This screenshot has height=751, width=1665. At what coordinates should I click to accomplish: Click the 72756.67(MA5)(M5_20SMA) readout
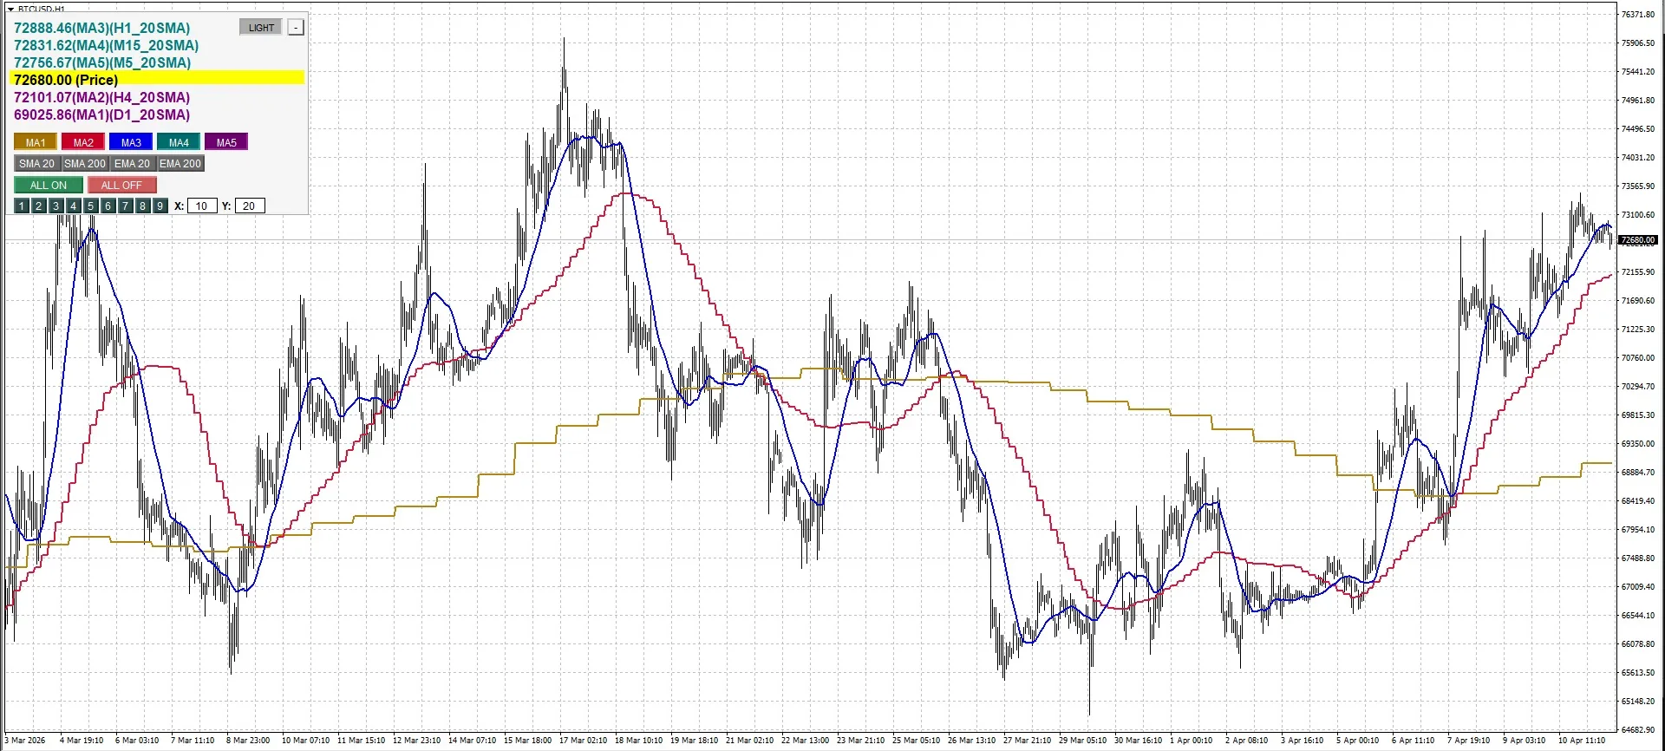102,62
